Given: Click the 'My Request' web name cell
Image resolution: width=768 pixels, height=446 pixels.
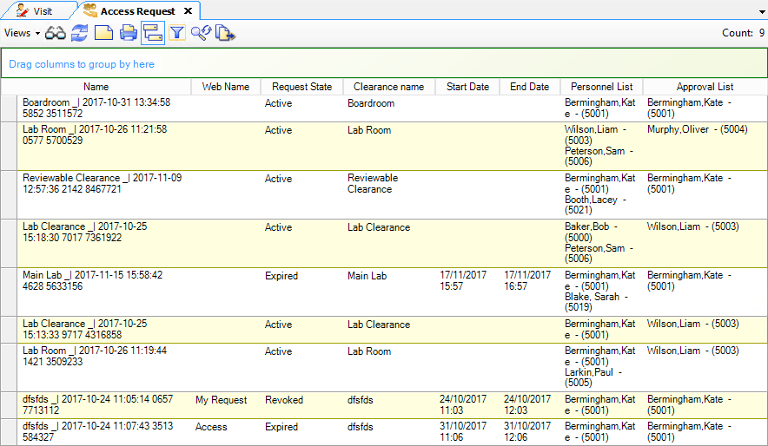Looking at the screenshot, I should (221, 400).
